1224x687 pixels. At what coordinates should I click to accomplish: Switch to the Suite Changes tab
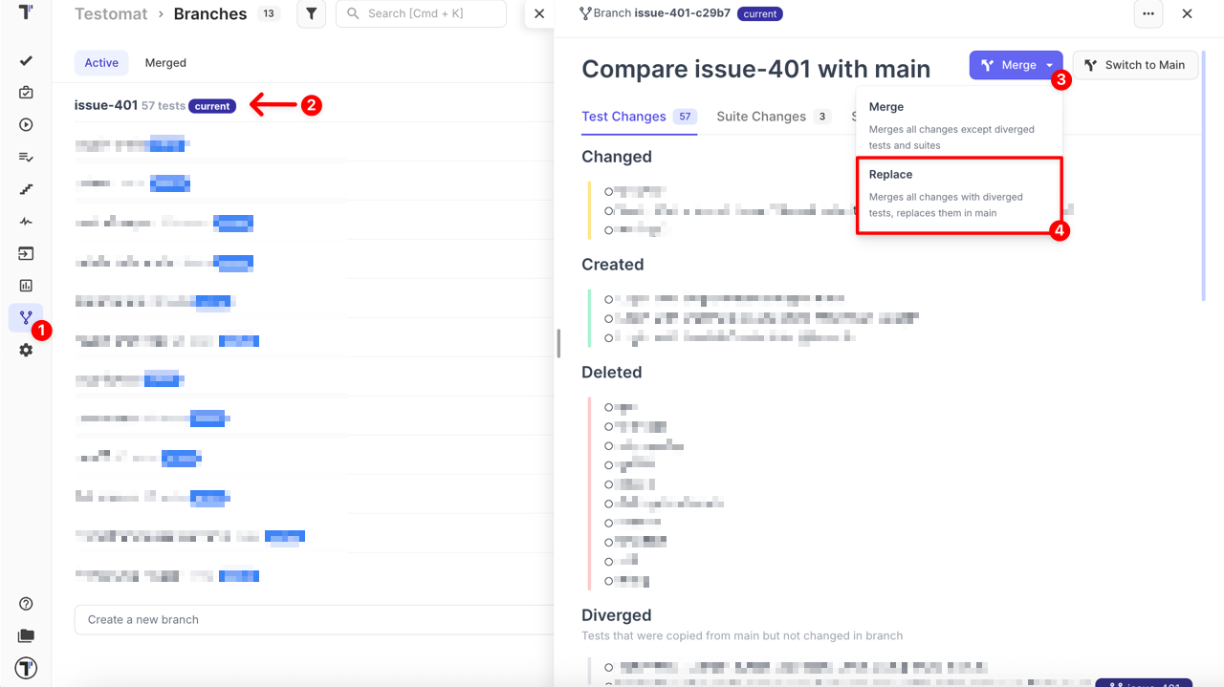761,117
